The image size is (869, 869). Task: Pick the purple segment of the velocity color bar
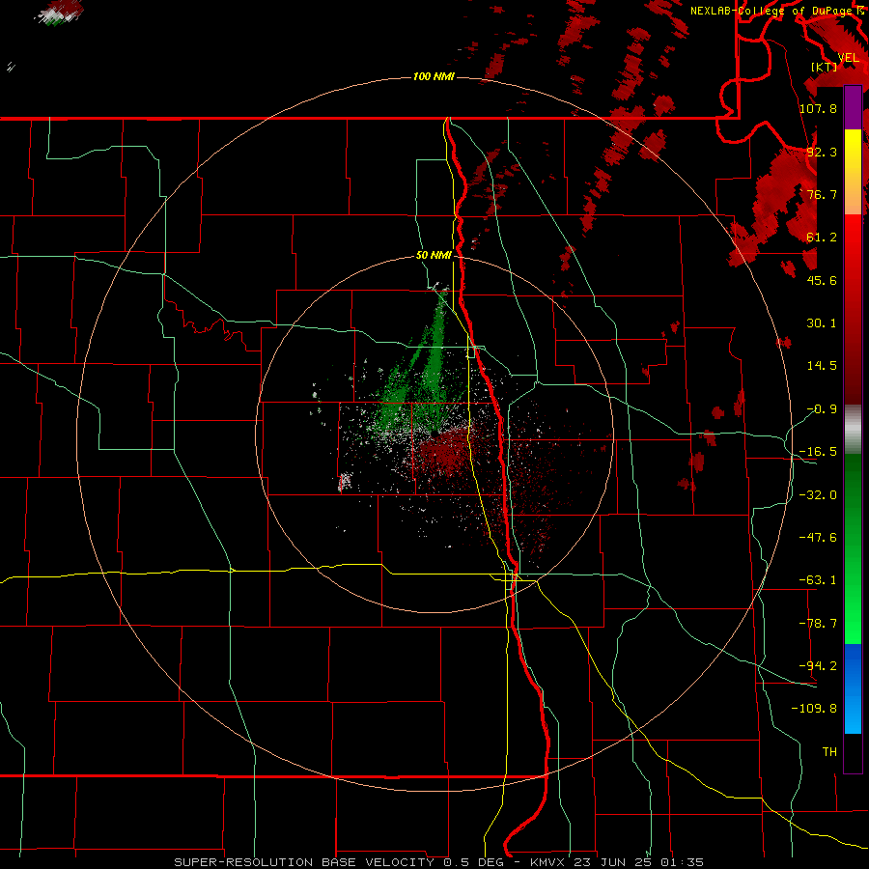pos(853,107)
